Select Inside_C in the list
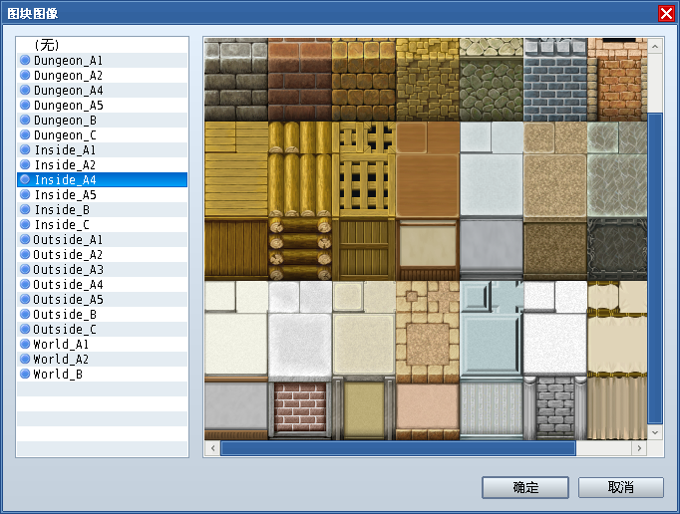The image size is (680, 514). point(103,225)
